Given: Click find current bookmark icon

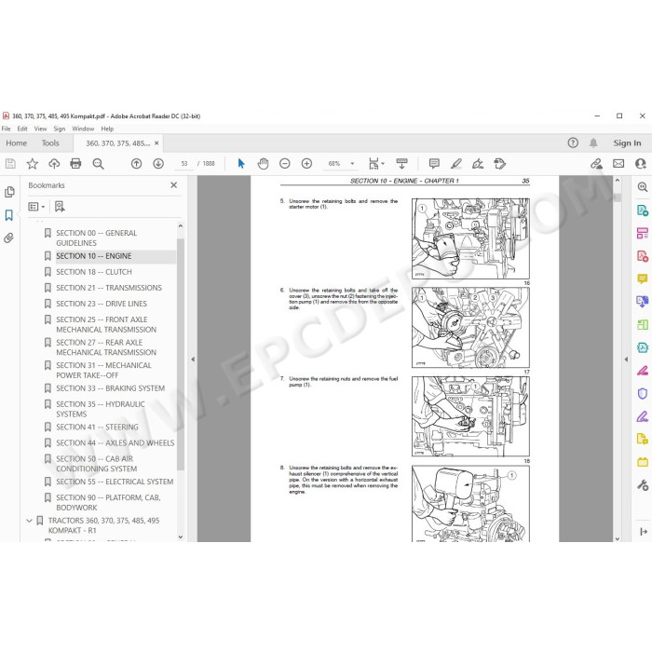Looking at the screenshot, I should 60,207.
